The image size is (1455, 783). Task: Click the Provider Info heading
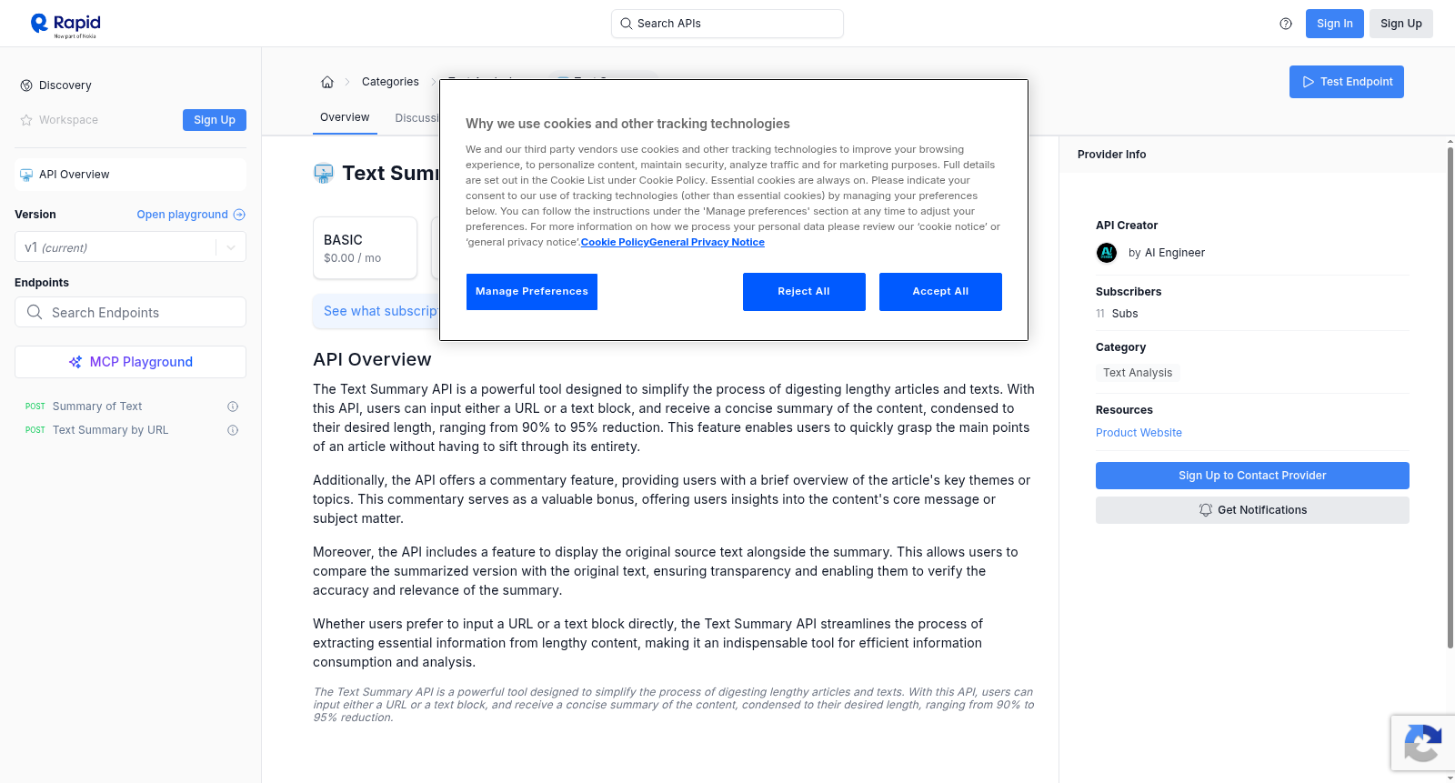pos(1111,155)
